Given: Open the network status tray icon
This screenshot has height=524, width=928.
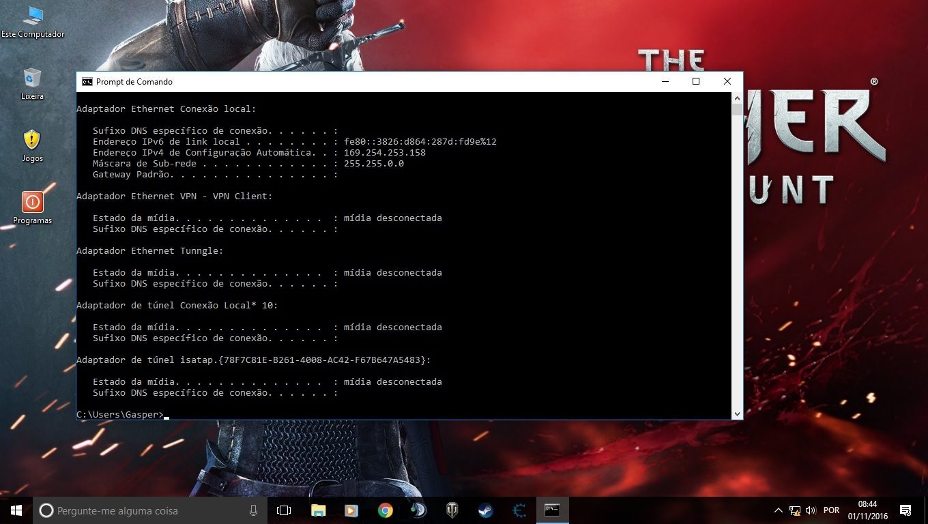Looking at the screenshot, I should (x=795, y=510).
